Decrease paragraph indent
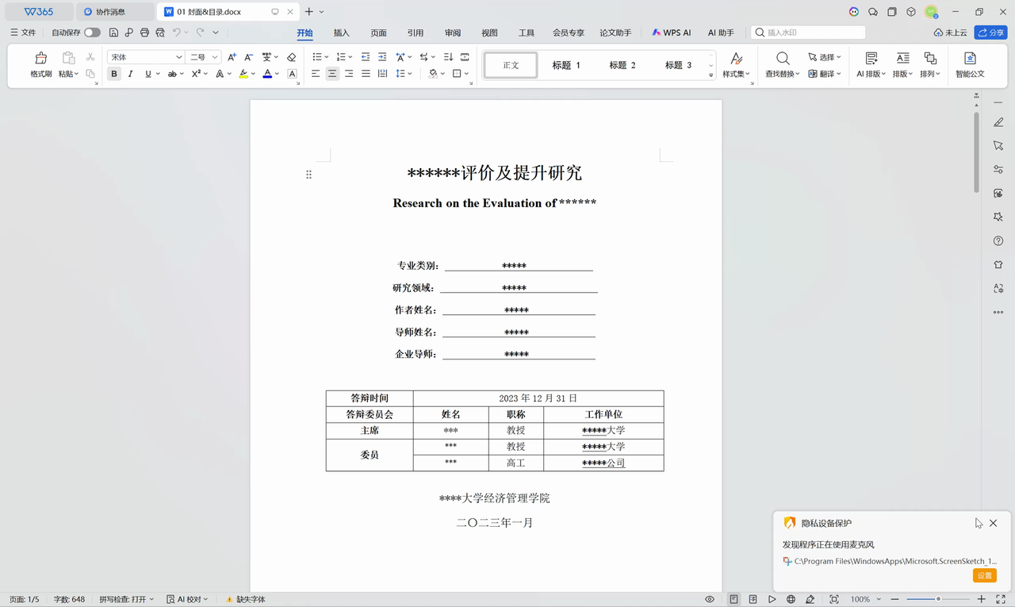Viewport: 1015px width, 607px height. click(x=366, y=57)
